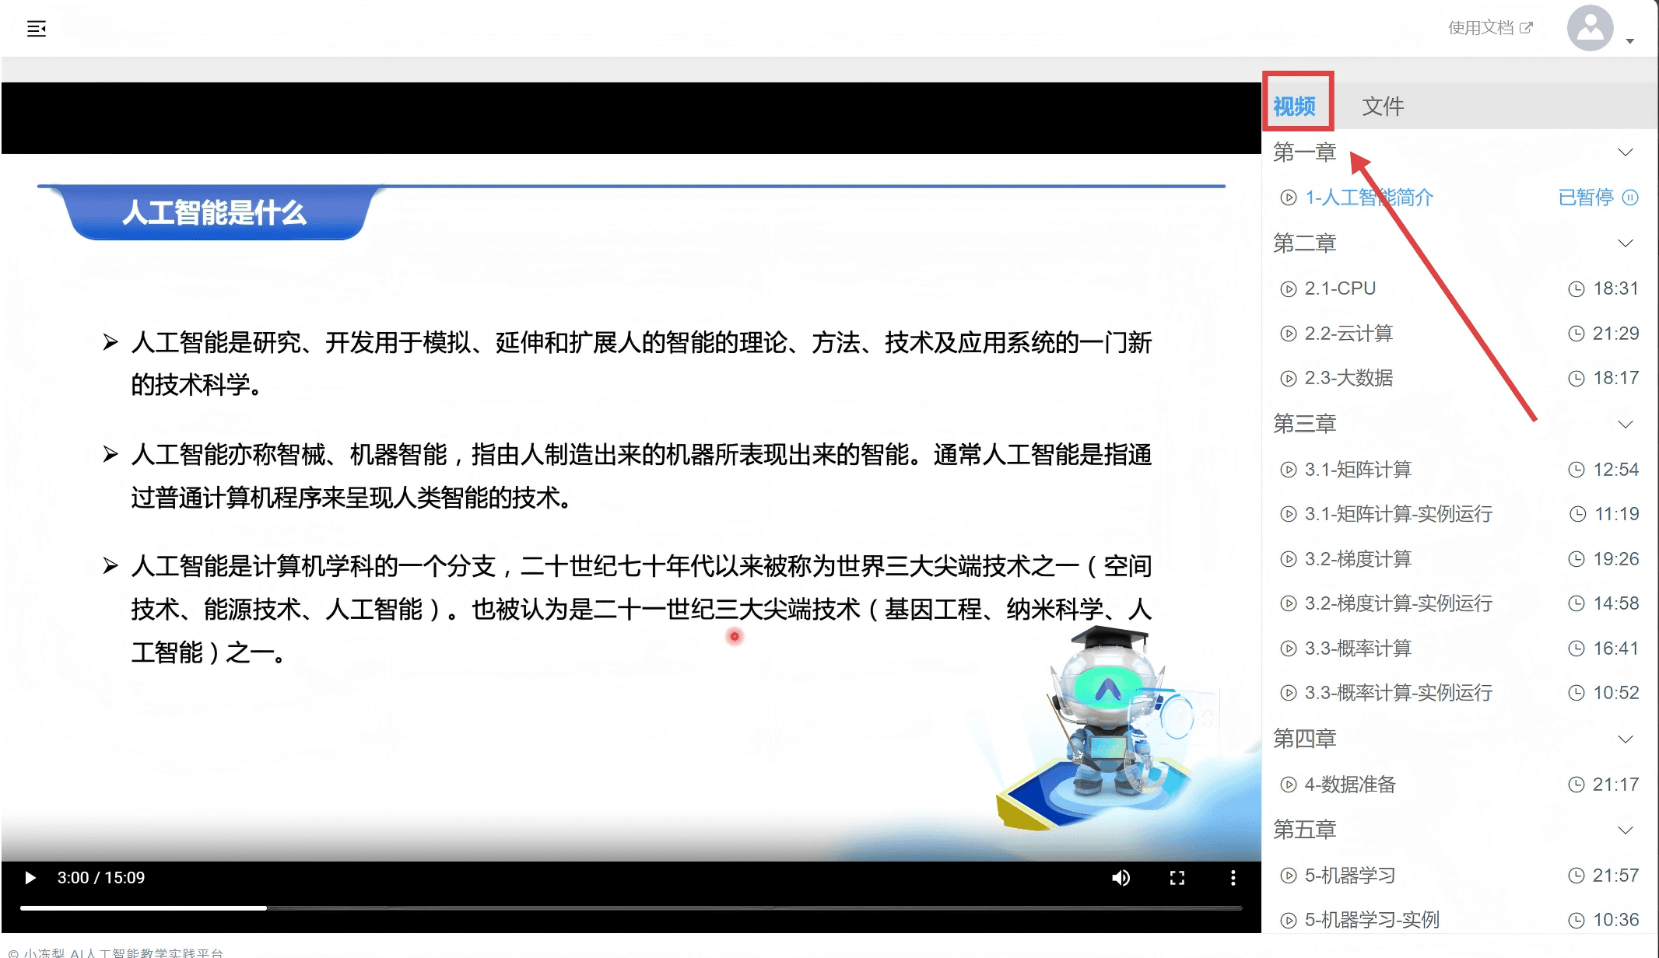Mute the video volume speaker icon
The height and width of the screenshot is (958, 1659).
tap(1121, 878)
